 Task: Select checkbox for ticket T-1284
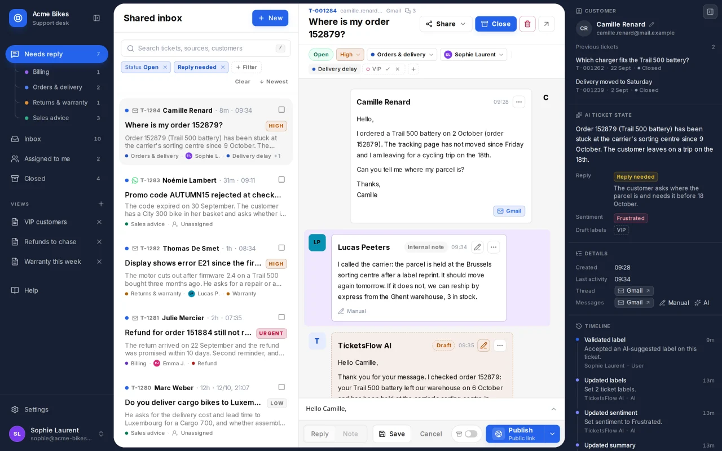(281, 109)
